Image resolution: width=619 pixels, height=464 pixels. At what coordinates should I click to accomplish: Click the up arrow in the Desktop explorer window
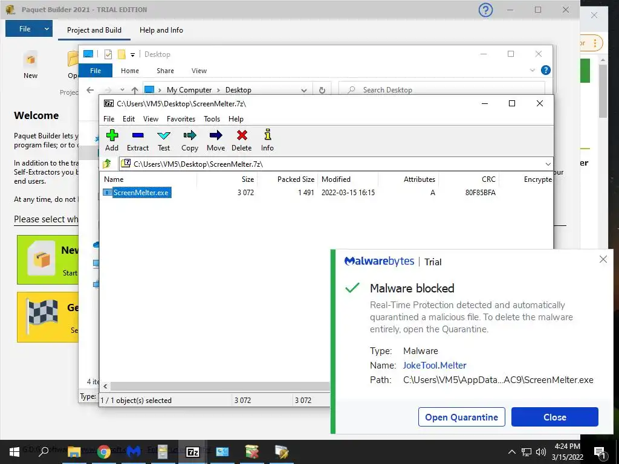click(x=135, y=90)
